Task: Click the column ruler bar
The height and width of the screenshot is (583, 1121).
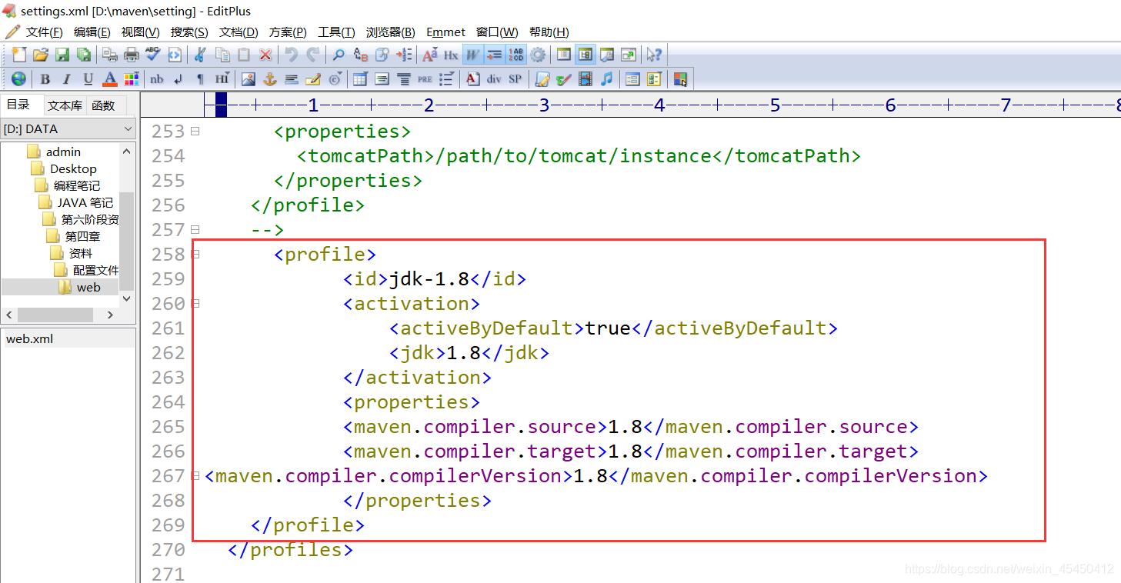Action: tap(662, 105)
